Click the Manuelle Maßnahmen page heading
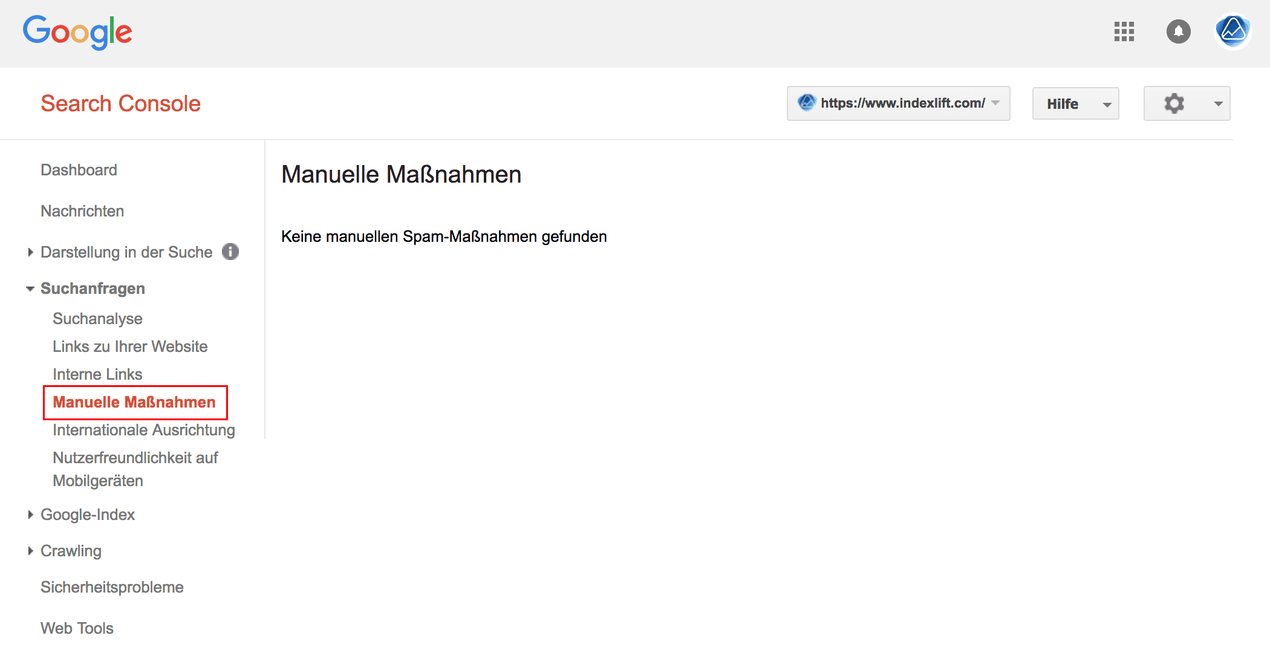The image size is (1270, 647). tap(401, 174)
